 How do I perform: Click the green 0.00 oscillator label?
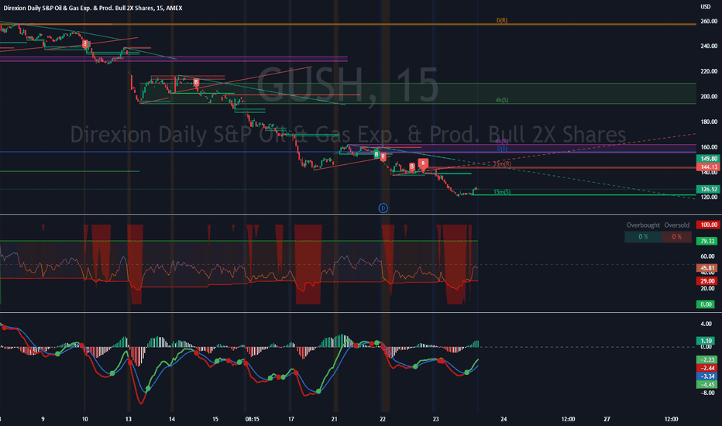point(707,304)
